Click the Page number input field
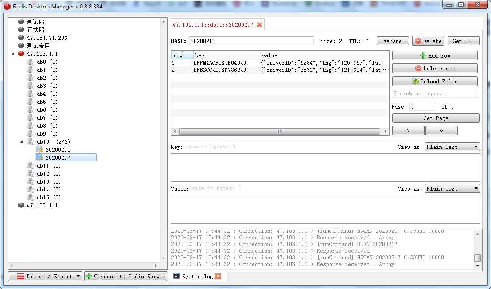491x289 pixels. point(422,106)
